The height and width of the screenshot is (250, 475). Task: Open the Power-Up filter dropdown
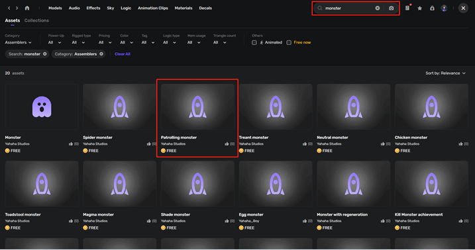(54, 42)
